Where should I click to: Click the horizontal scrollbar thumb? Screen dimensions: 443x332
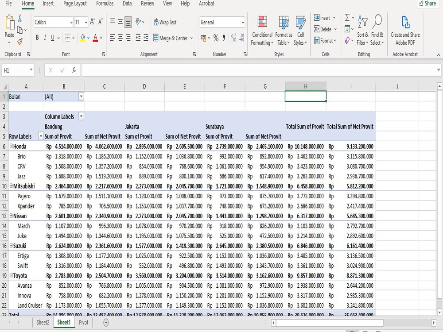tap(330, 322)
